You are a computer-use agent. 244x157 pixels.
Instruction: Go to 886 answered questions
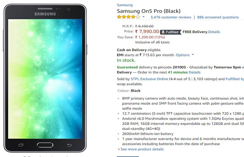click(x=218, y=17)
